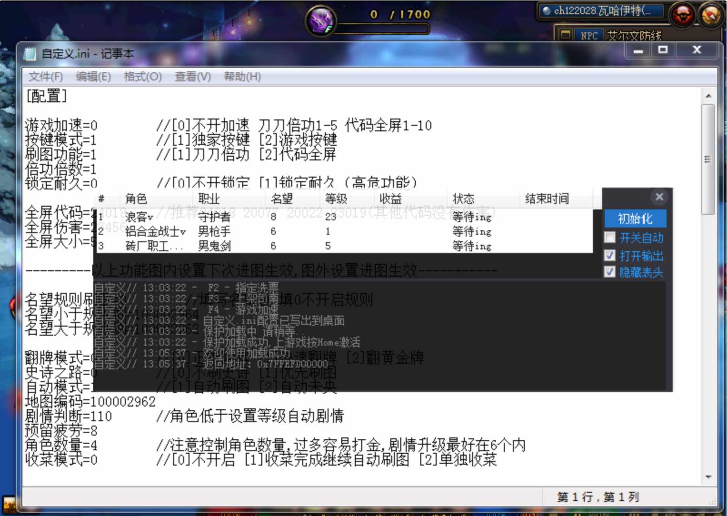
Task: Click the red demon face icon at top right
Action: pos(682,15)
